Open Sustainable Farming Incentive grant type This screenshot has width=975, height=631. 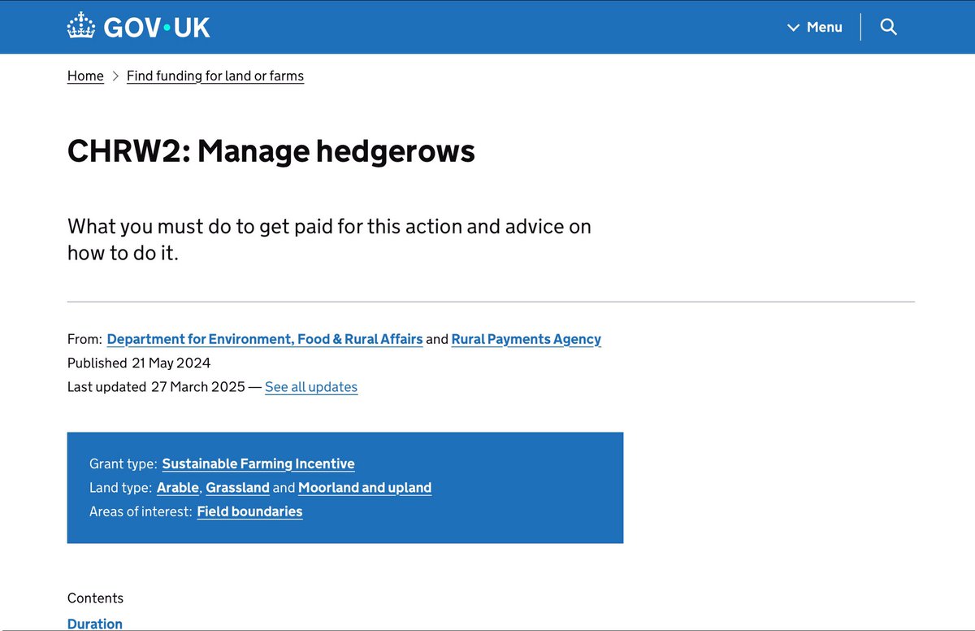click(x=258, y=463)
